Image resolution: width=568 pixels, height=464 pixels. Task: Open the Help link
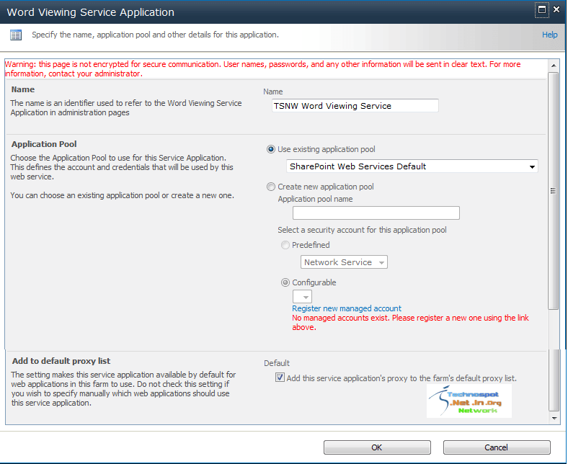point(549,35)
